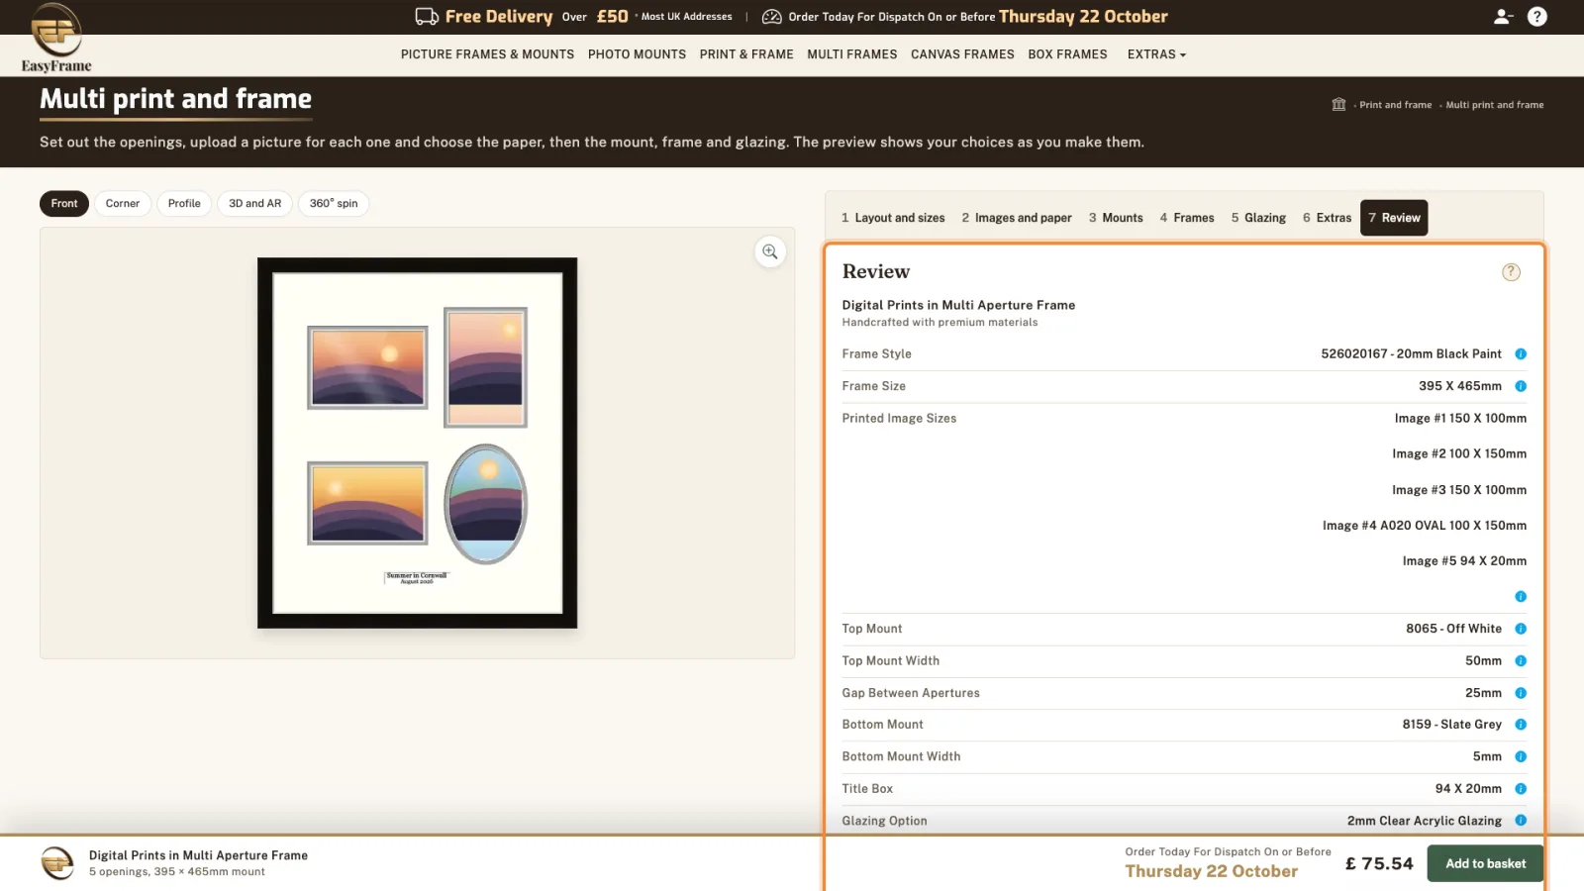Open the CANVAS FRAMES menu item

[962, 54]
